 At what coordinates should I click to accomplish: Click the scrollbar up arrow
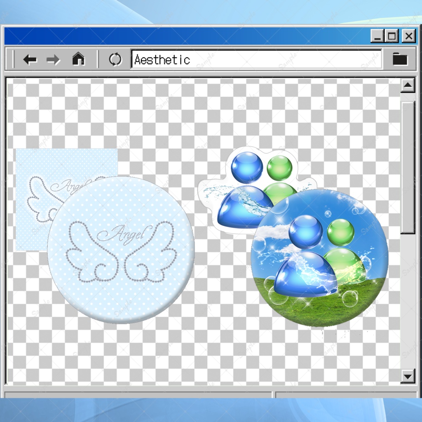click(408, 86)
